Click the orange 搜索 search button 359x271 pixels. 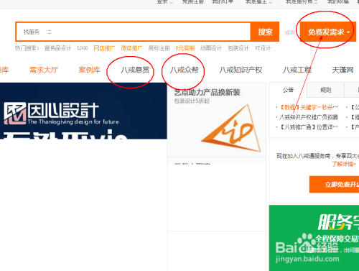pyautogui.click(x=265, y=32)
